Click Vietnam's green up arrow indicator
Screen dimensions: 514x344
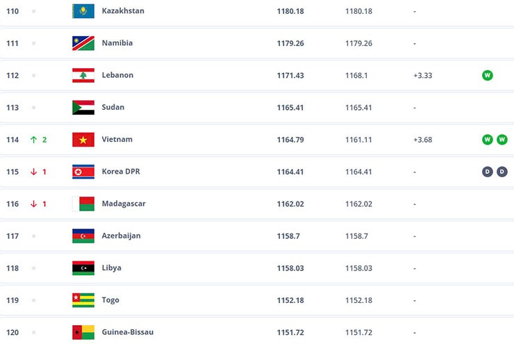pyautogui.click(x=33, y=140)
